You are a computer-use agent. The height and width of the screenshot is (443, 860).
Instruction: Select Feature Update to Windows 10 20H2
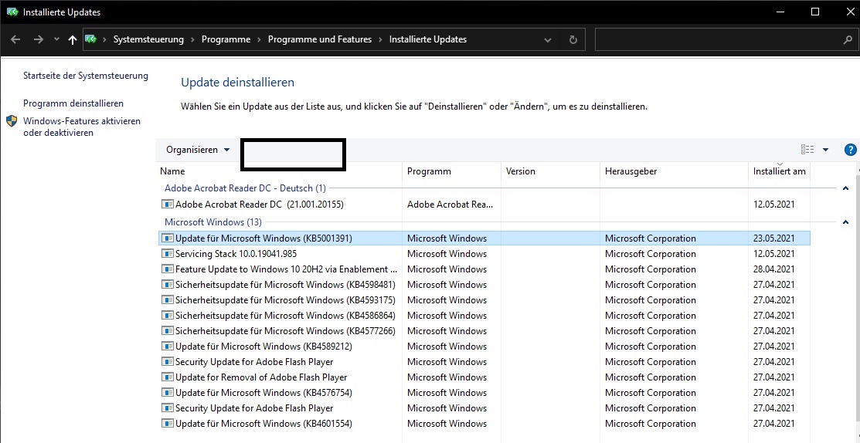tap(484, 269)
